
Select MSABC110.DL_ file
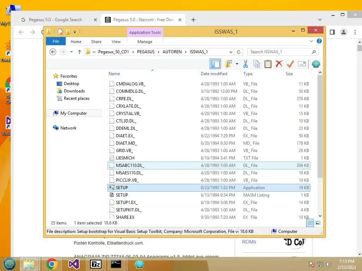209,165
